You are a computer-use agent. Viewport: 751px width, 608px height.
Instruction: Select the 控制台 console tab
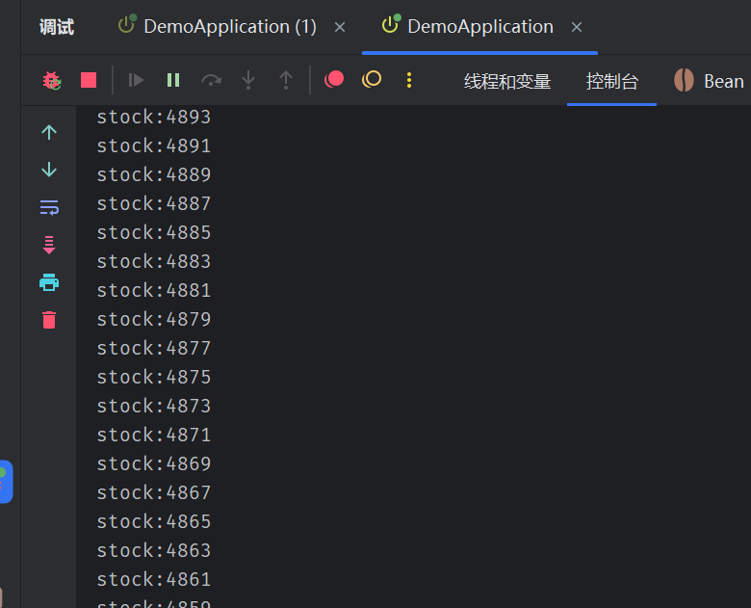[x=611, y=82]
